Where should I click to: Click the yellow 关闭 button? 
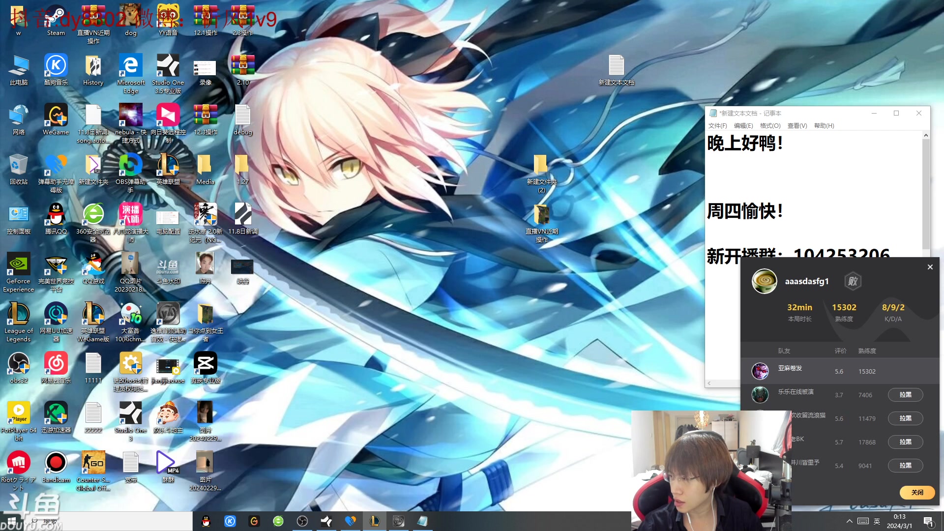point(917,492)
